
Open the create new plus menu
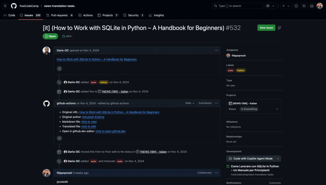point(286,6)
